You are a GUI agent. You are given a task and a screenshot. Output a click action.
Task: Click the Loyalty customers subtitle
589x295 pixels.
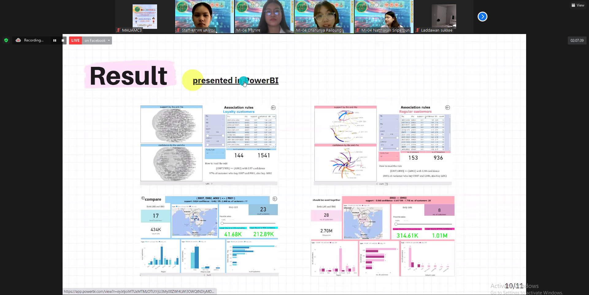point(239,112)
